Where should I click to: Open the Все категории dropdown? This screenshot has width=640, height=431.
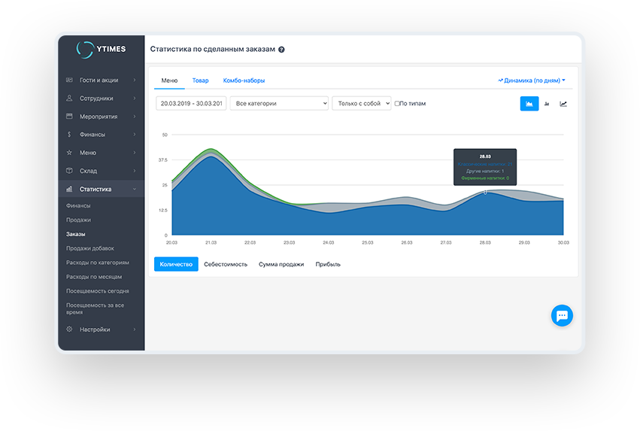tap(279, 104)
